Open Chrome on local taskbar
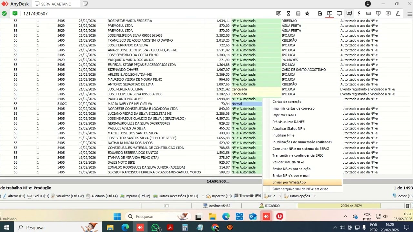This screenshot has width=413, height=232. coord(215,227)
